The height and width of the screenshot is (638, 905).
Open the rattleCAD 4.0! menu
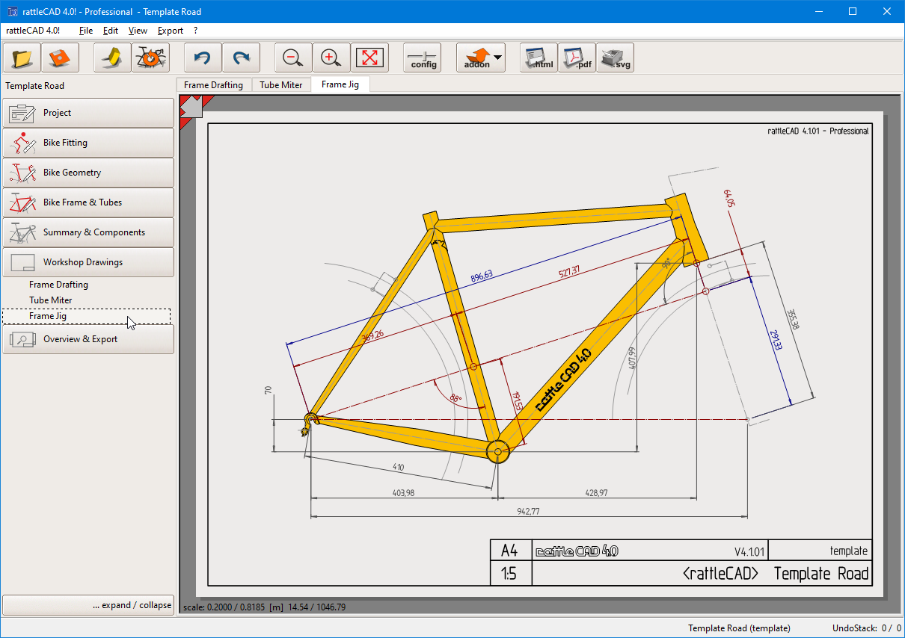click(33, 31)
